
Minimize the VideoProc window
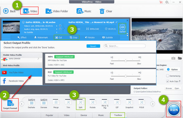pyautogui.click(x=174, y=2)
